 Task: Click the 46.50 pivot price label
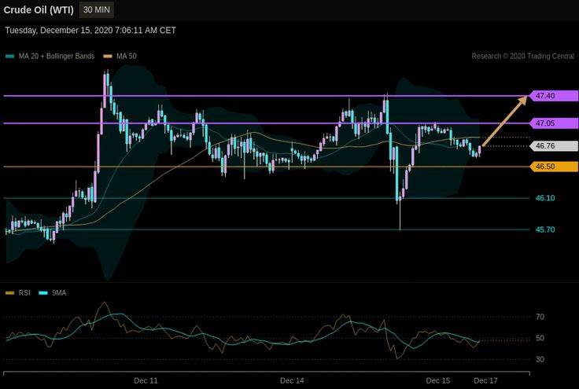pyautogui.click(x=554, y=167)
